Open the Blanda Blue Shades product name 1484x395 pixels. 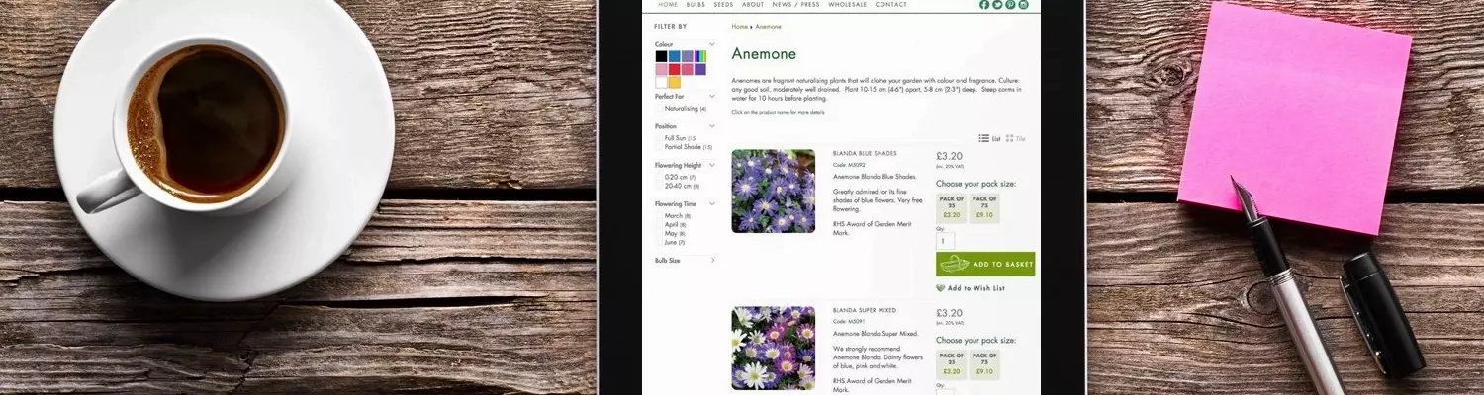[x=865, y=153]
